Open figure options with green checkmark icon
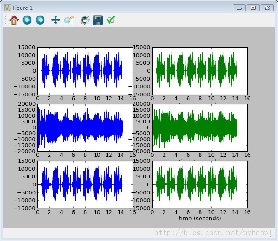 (x=111, y=20)
